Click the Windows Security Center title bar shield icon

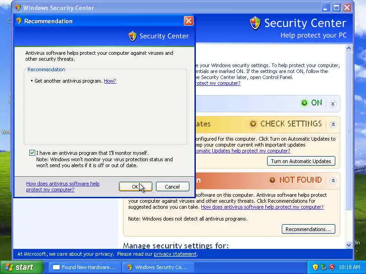[17, 8]
